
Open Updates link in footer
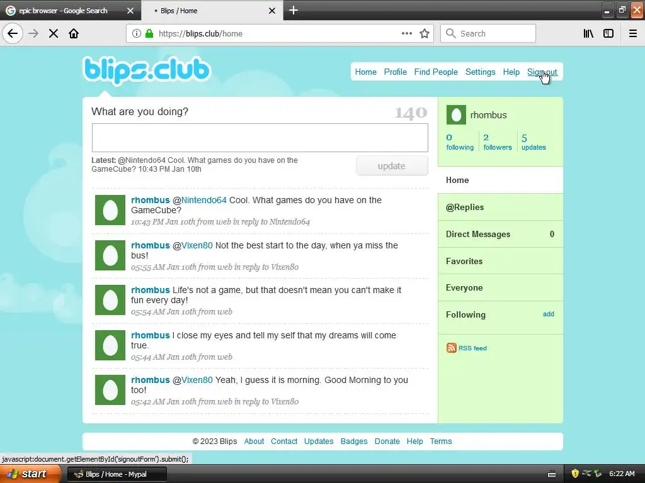point(319,441)
